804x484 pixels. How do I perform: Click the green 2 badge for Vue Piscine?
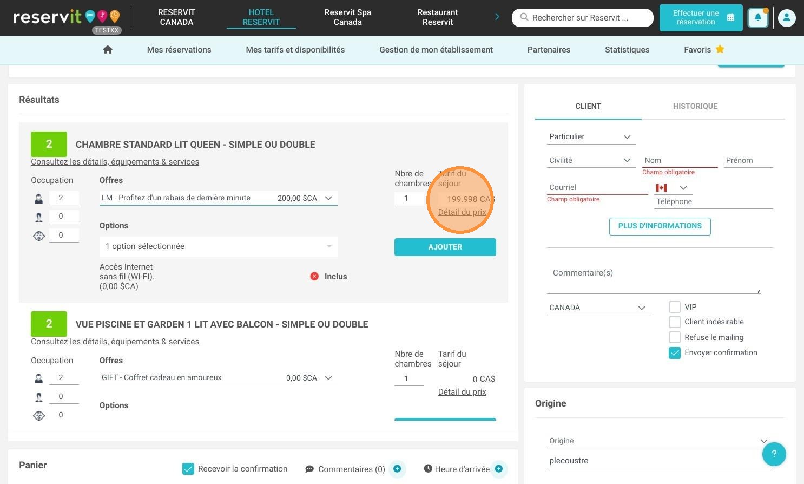tap(49, 324)
